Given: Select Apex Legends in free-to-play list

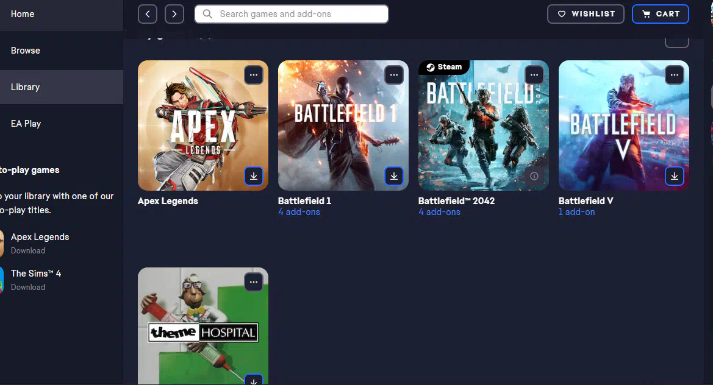Looking at the screenshot, I should click(x=40, y=237).
